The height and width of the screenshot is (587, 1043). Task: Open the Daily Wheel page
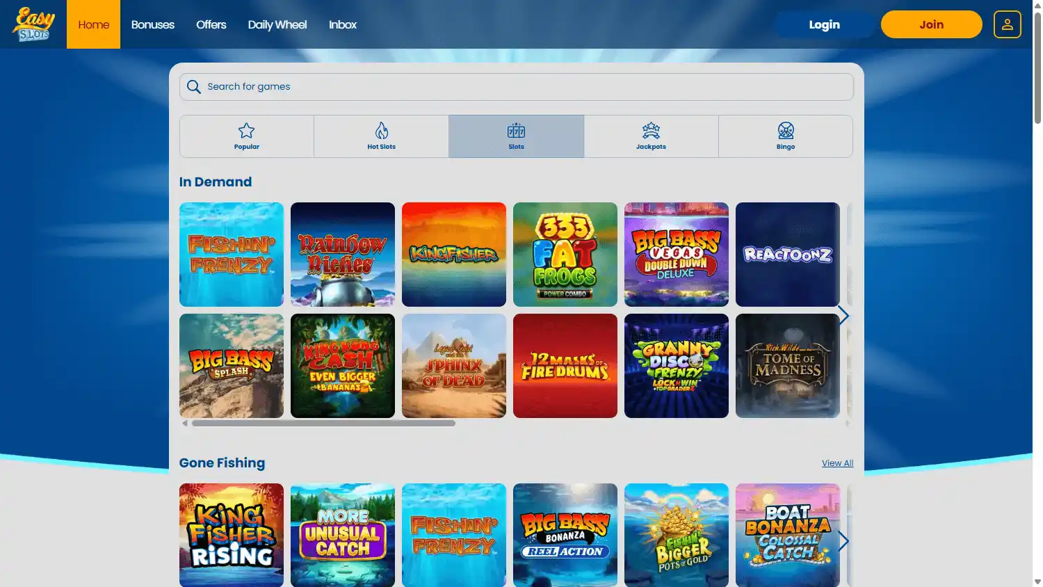point(277,24)
